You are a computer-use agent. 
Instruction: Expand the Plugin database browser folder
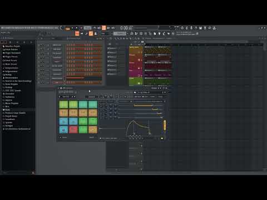[12, 53]
